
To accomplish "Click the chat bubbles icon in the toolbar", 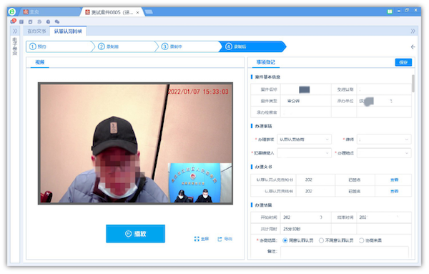I will [57, 21].
